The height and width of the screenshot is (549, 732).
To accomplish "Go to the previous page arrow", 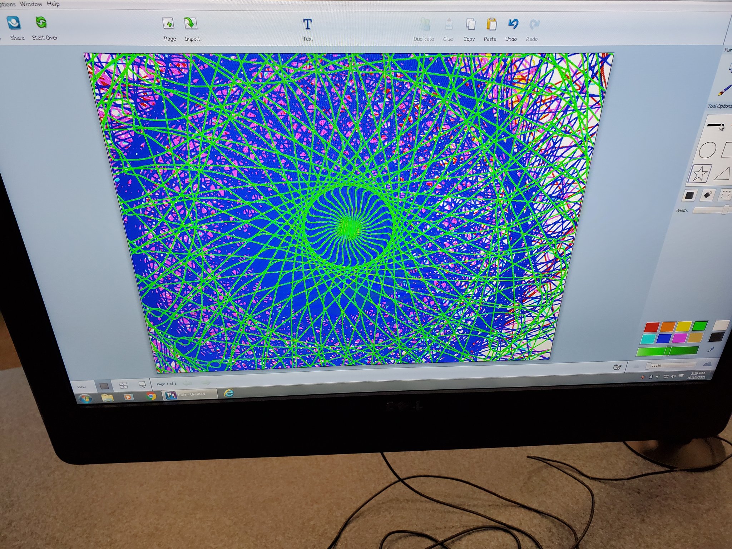I will click(187, 383).
